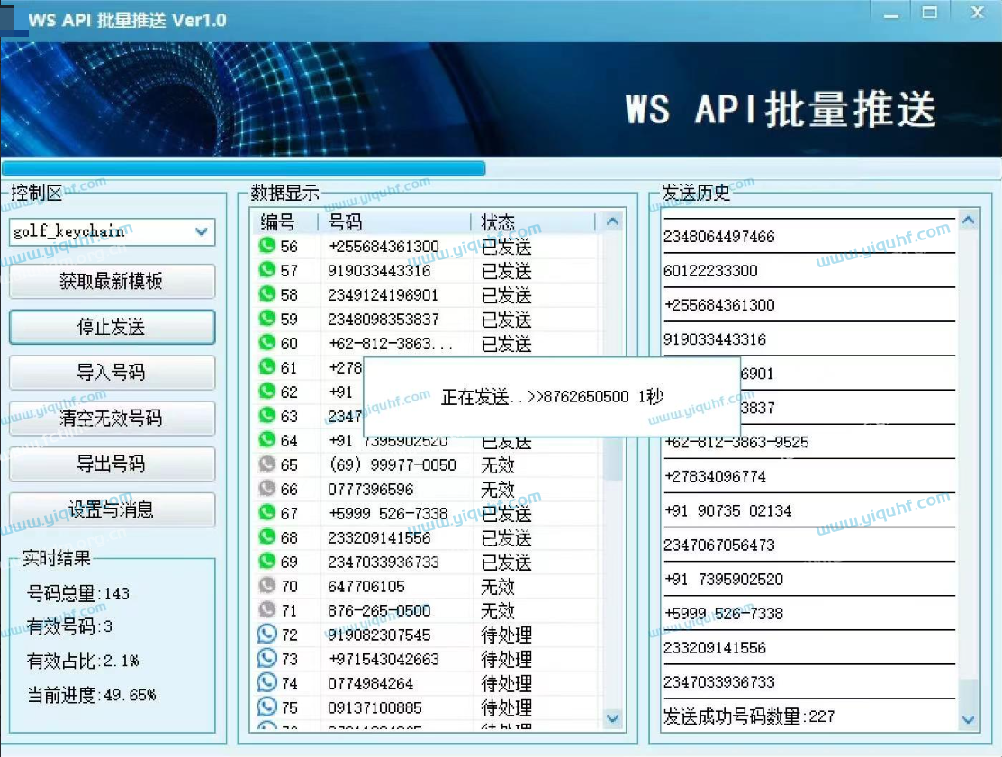Click history entry 2347067056473

[x=719, y=545]
